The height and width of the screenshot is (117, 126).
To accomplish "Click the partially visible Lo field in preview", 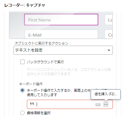I will [x=109, y=20].
